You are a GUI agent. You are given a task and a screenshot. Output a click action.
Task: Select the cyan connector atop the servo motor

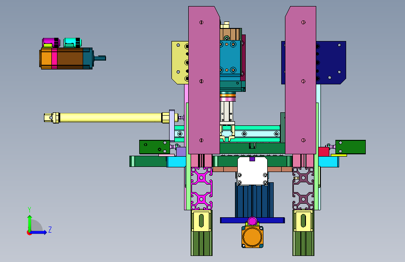72,42
